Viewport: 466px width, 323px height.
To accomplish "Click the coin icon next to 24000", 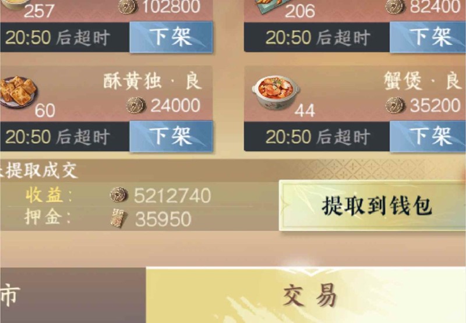I will 136,105.
